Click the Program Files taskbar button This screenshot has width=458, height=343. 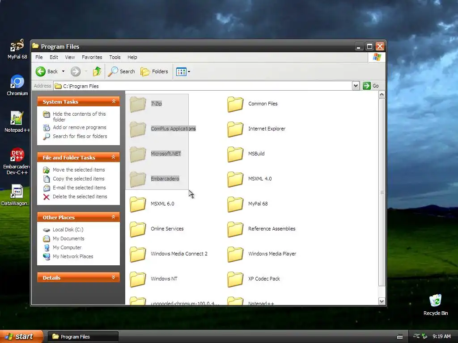click(x=83, y=337)
